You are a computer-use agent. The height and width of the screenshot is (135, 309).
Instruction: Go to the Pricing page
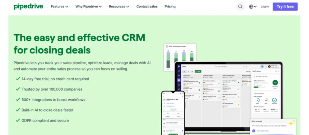tap(170, 7)
